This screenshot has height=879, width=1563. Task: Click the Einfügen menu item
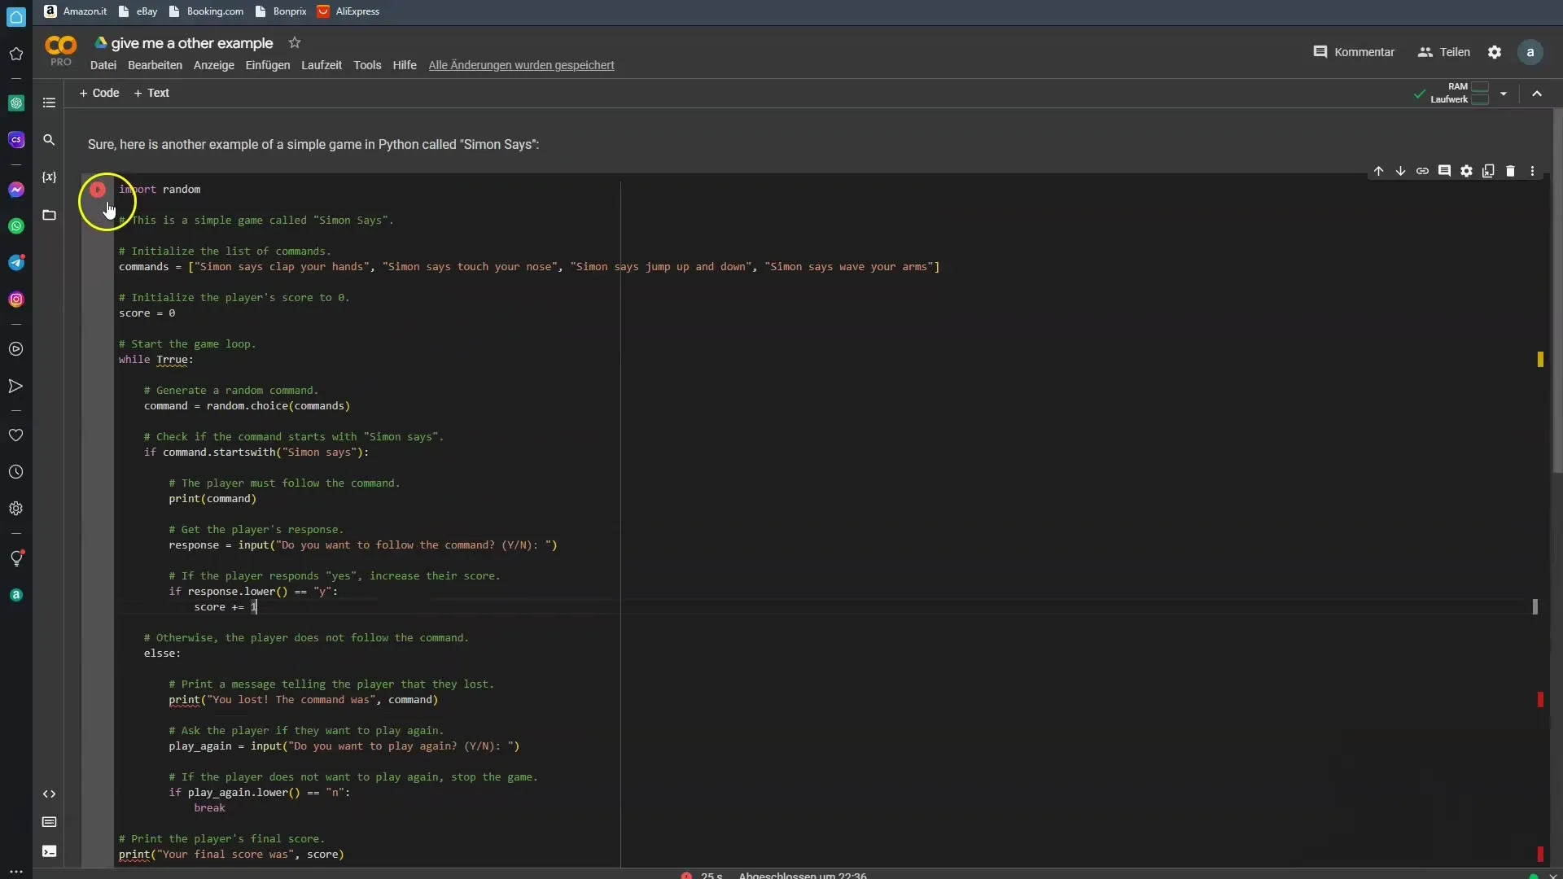(266, 64)
